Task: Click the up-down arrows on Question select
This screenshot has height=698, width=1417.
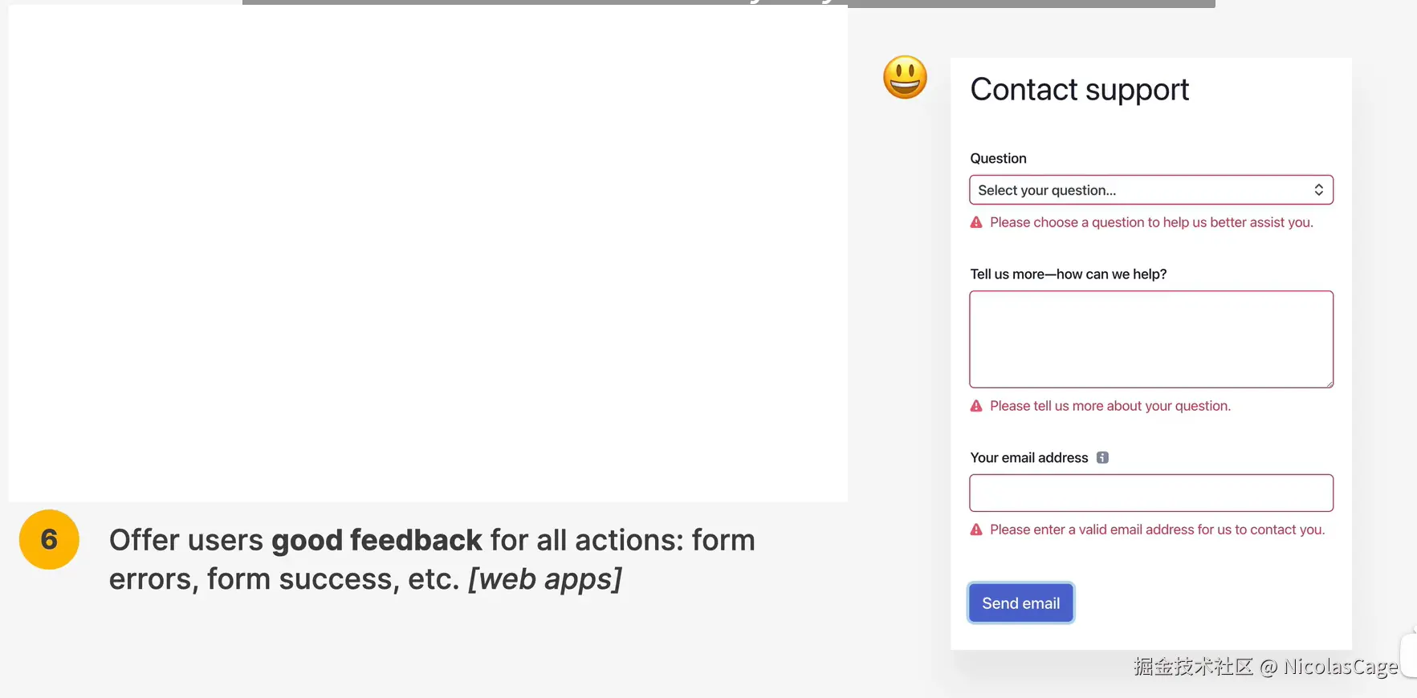Action: 1318,190
